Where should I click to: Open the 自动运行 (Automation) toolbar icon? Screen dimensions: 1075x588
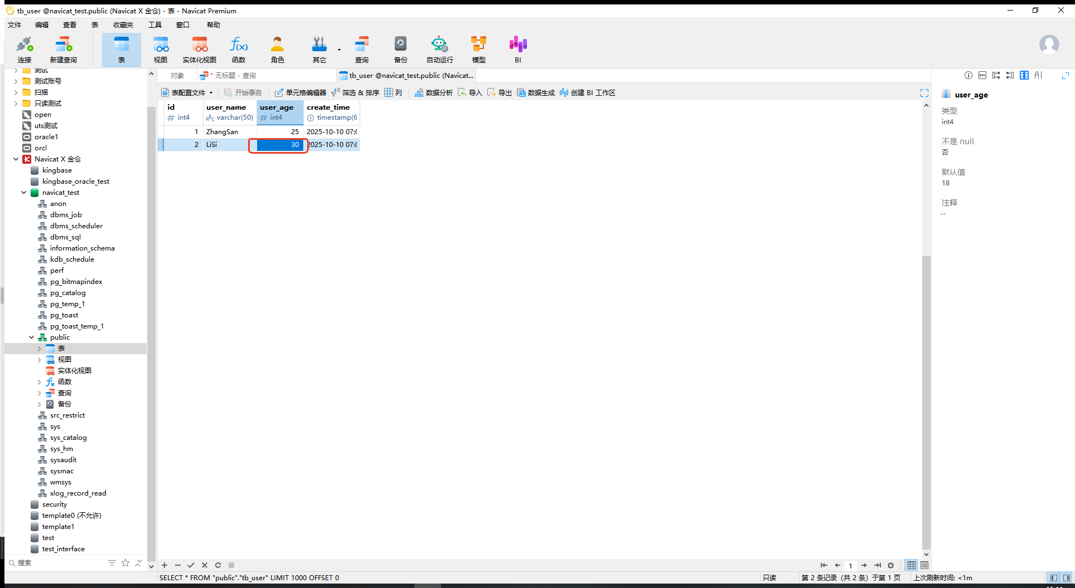(x=440, y=50)
